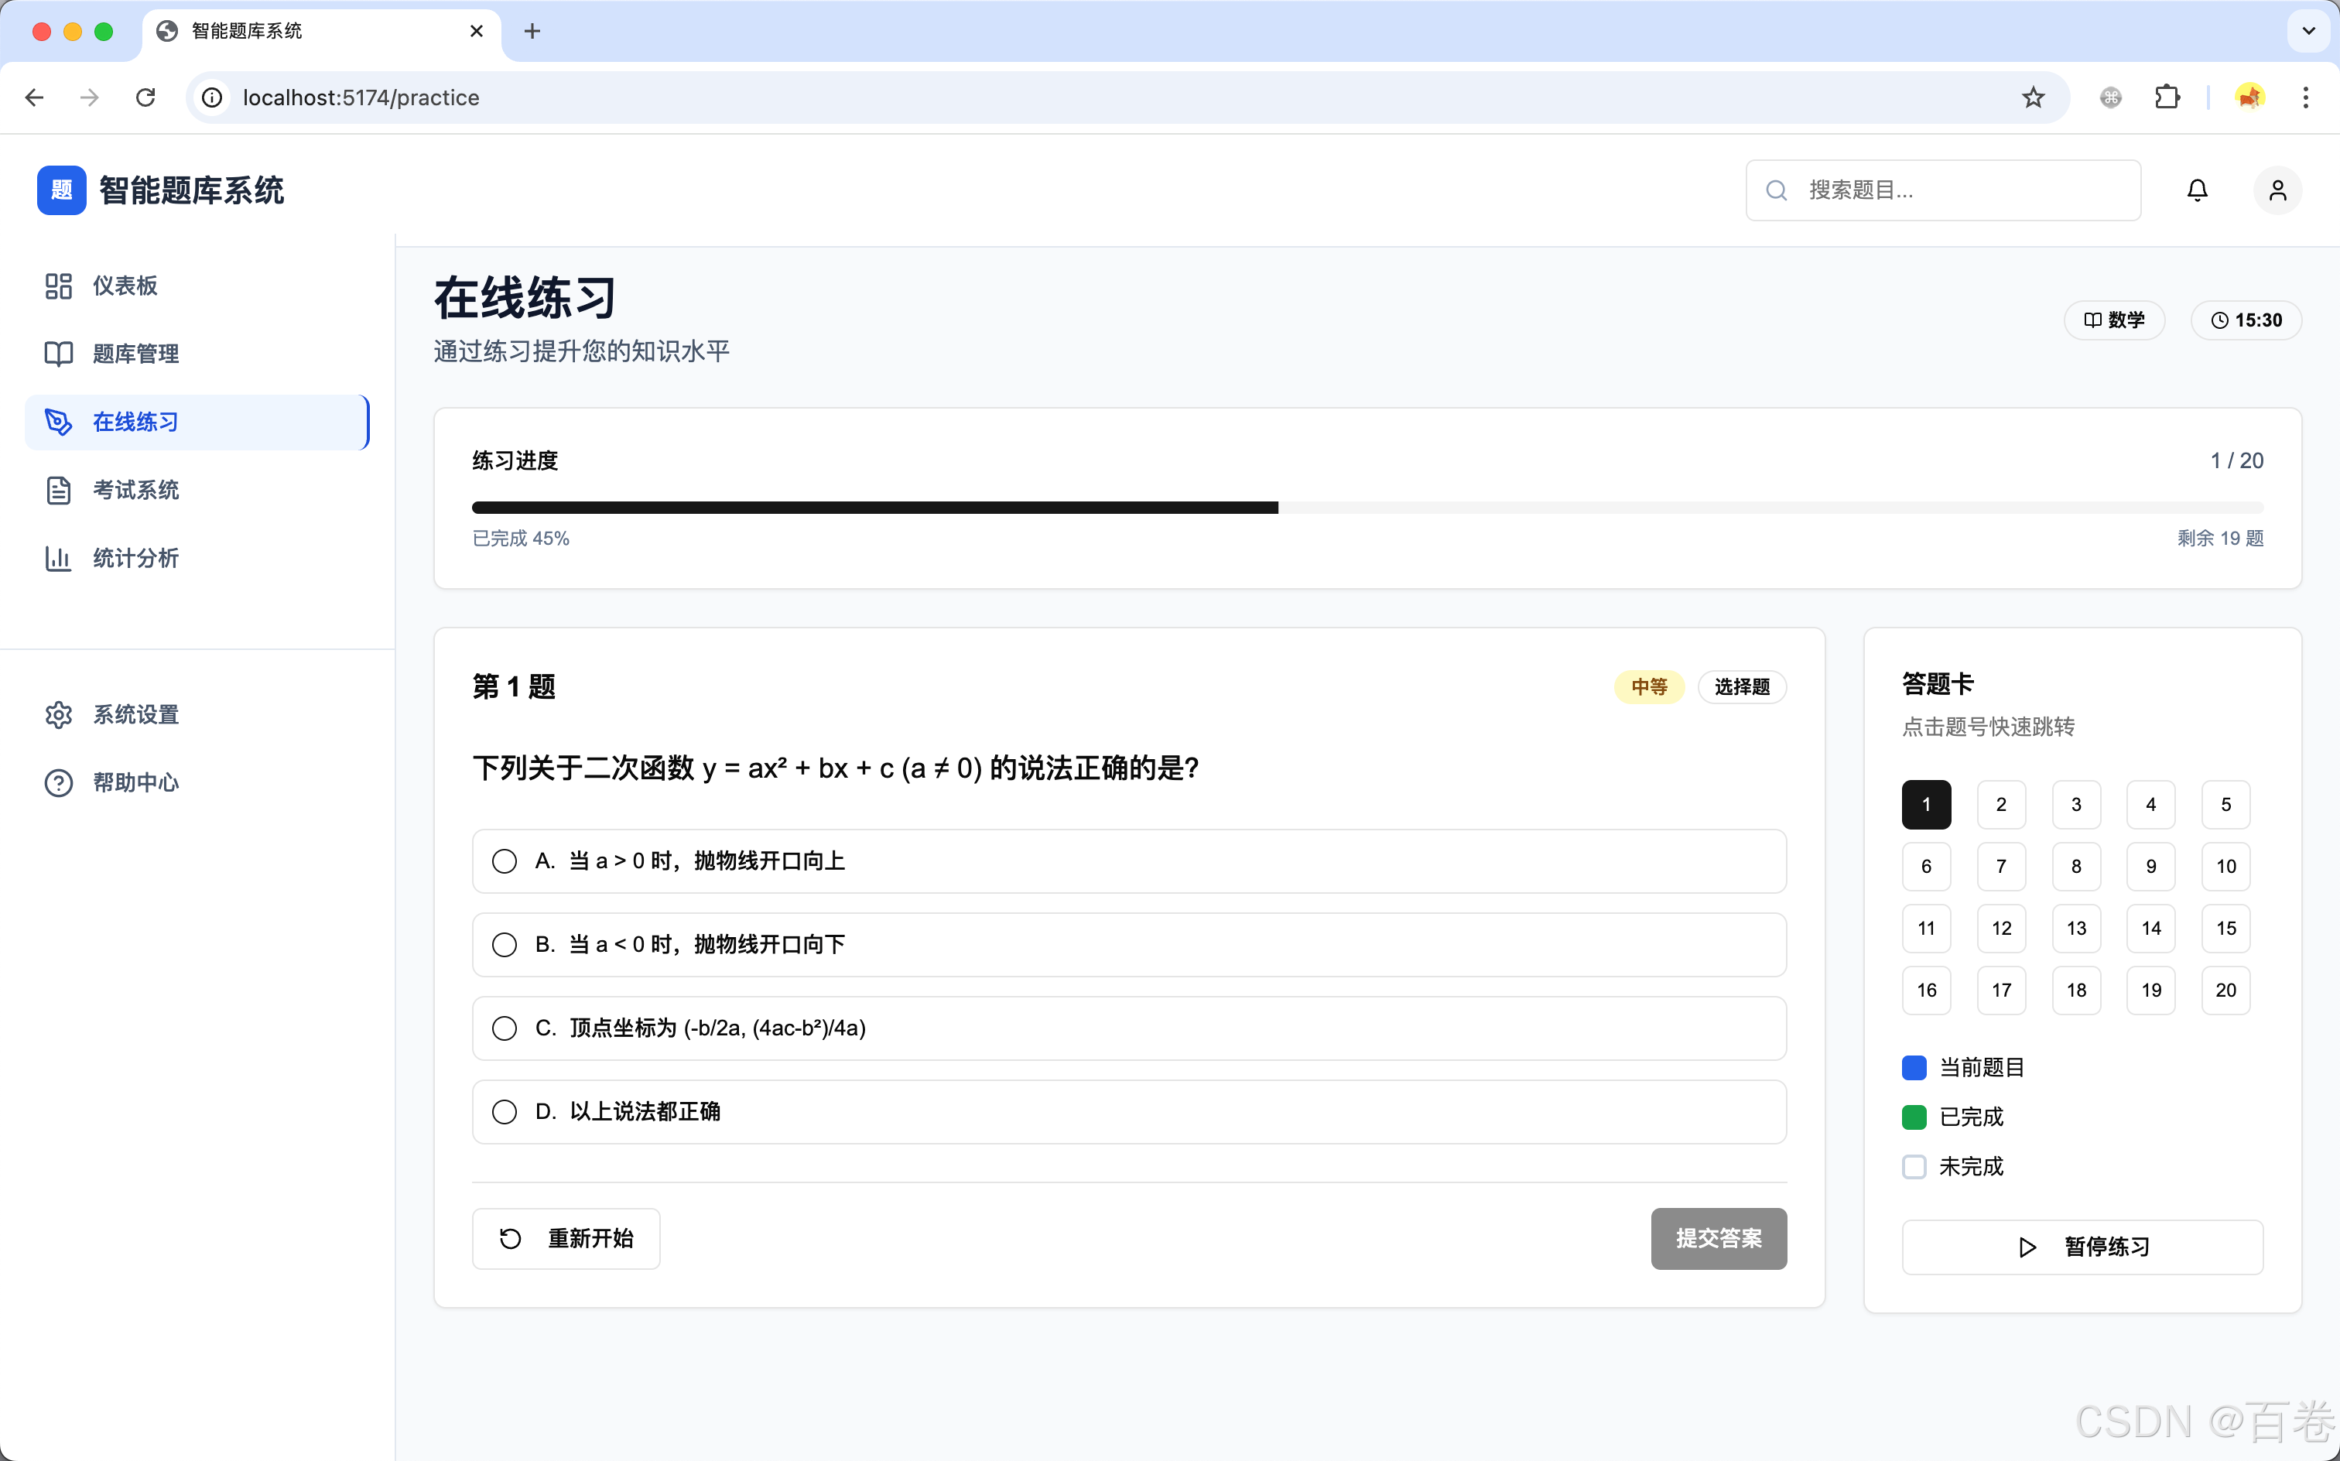The height and width of the screenshot is (1461, 2340).
Task: Click the 数学 subject badge
Action: coord(2115,320)
